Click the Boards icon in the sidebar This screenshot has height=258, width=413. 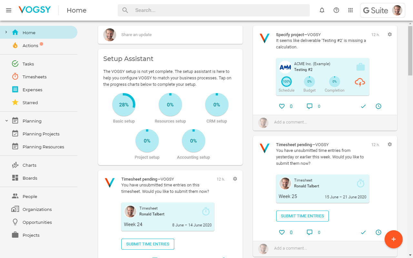tap(15, 178)
